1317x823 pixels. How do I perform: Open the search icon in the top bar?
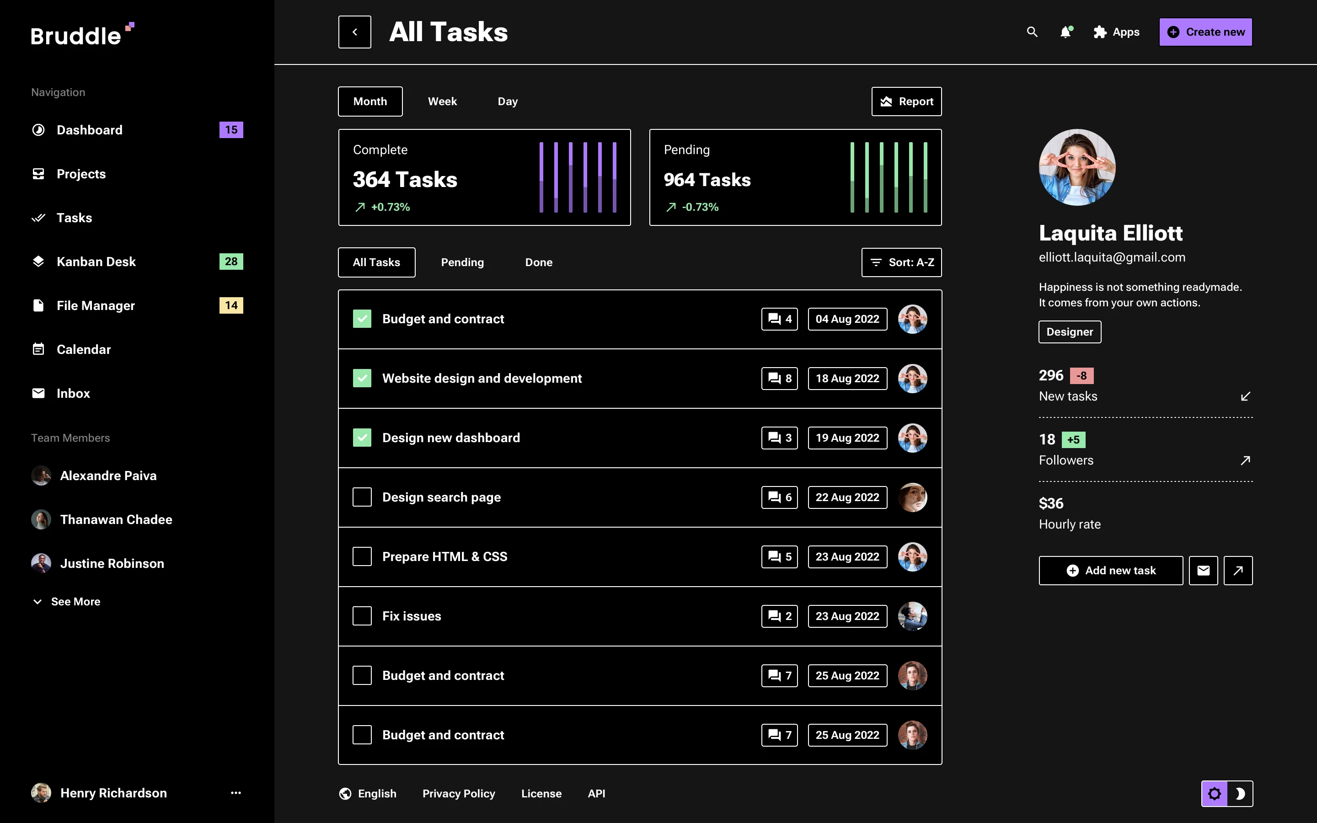pos(1033,32)
